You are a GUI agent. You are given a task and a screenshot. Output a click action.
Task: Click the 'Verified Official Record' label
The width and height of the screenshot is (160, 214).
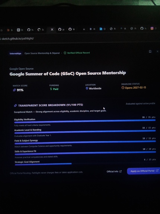tap(78, 53)
